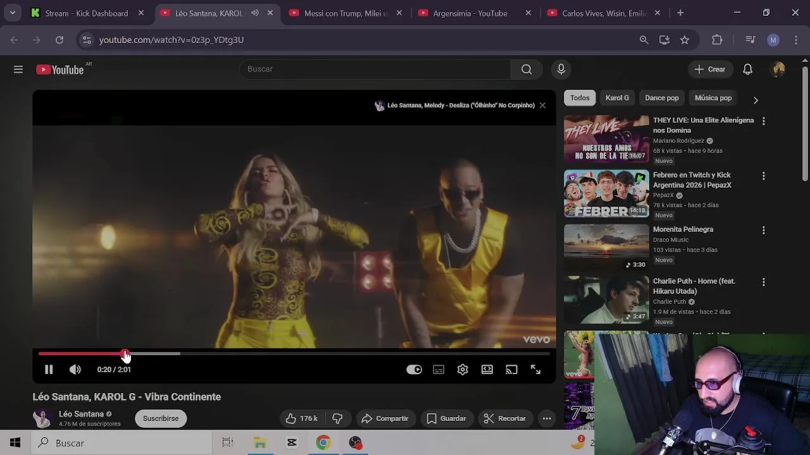
Task: Seek on the video progress bar
Action: [294, 354]
